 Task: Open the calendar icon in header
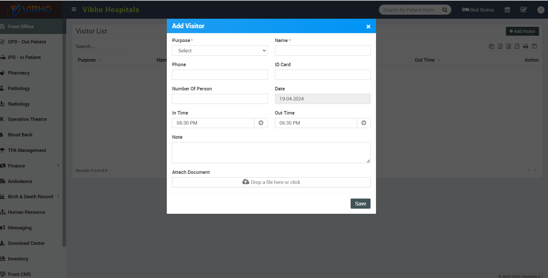[x=507, y=10]
